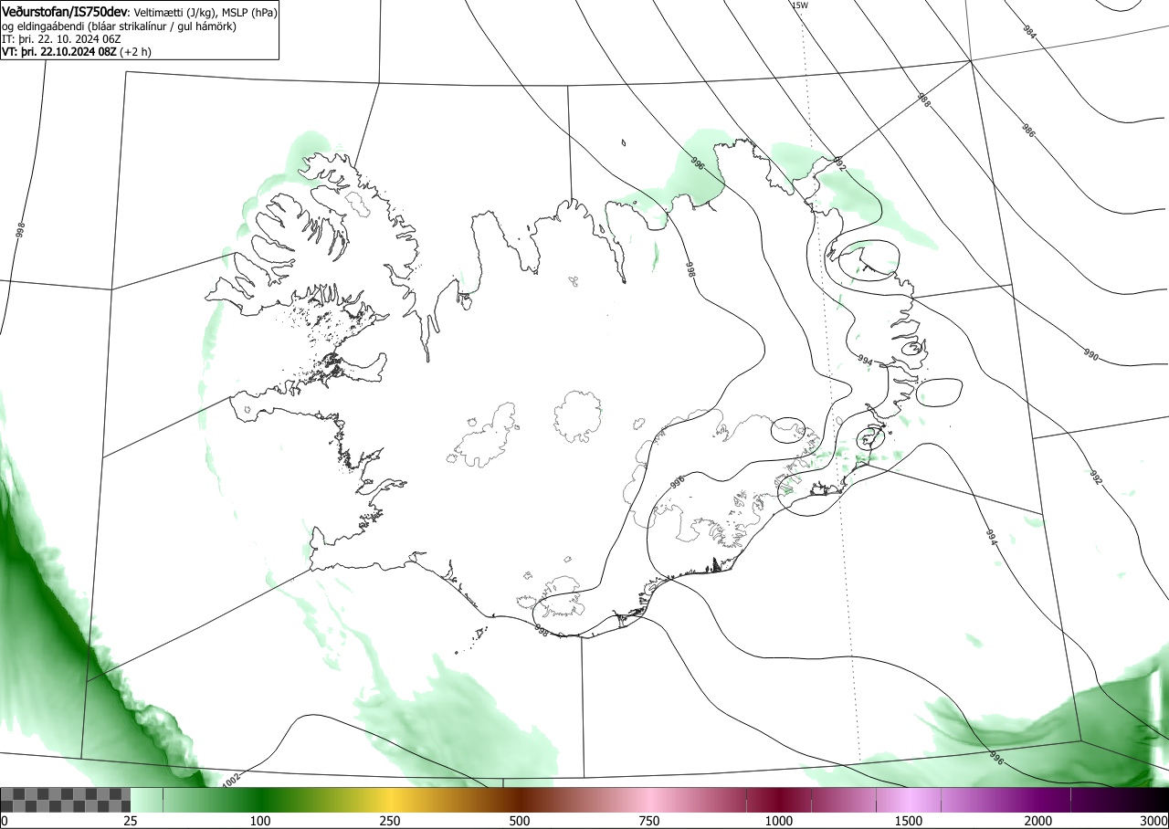Click the 986 isobar label
This screenshot has height=829, width=1169.
1029,131
